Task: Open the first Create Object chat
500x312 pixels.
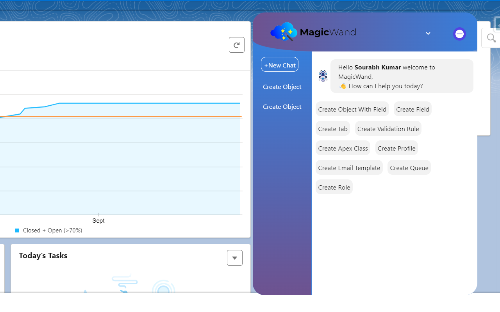Action: pos(282,87)
